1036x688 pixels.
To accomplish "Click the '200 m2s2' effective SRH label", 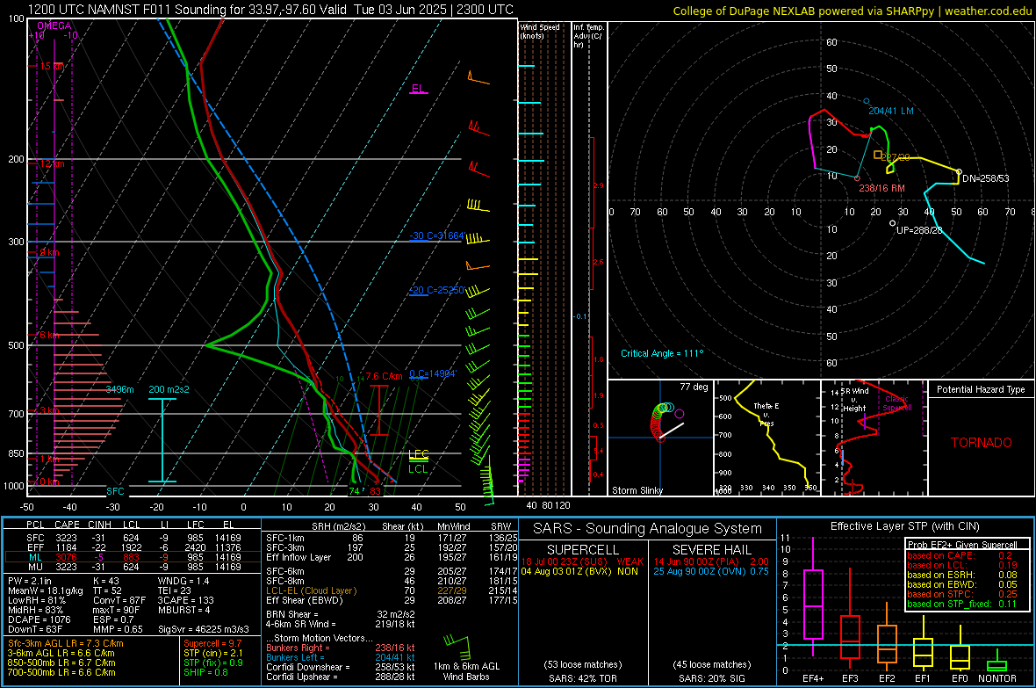I will coord(169,389).
